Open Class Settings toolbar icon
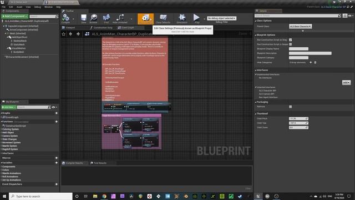This screenshot has height=200, width=355. [145, 18]
